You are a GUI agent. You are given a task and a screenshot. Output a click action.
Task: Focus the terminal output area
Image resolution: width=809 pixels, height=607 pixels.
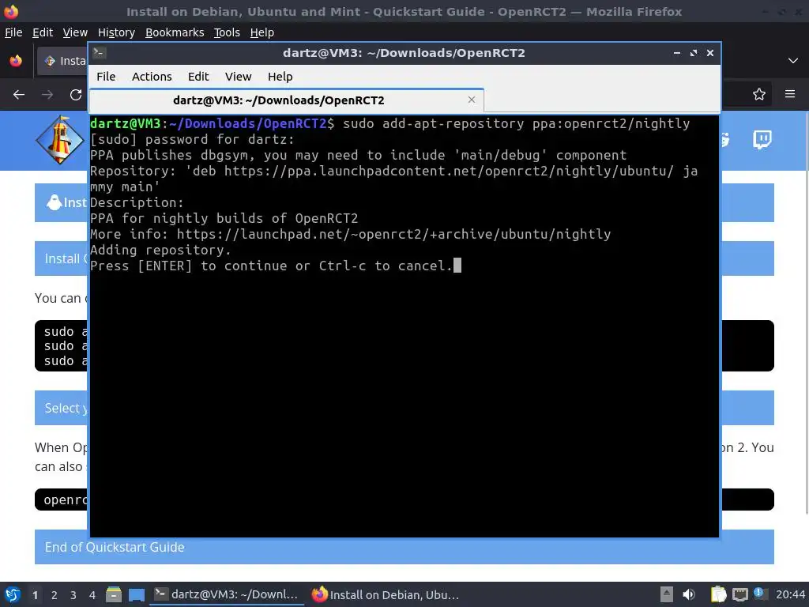point(404,326)
